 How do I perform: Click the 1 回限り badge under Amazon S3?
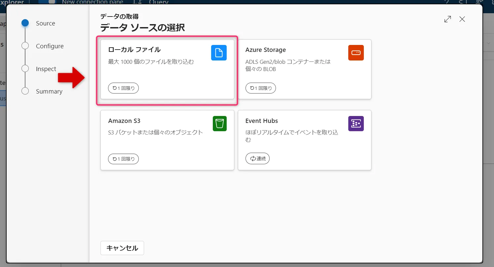click(123, 159)
